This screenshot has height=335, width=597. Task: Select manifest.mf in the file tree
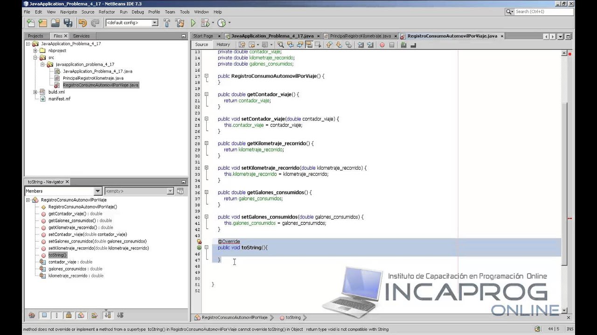pyautogui.click(x=59, y=99)
